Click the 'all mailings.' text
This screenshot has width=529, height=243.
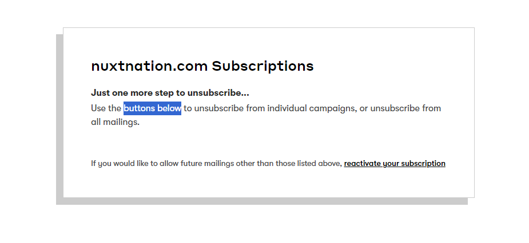[115, 122]
